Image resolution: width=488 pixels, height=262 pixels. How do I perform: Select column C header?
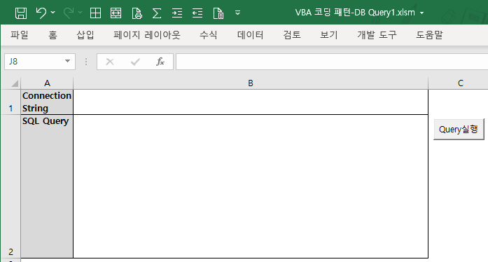click(461, 83)
